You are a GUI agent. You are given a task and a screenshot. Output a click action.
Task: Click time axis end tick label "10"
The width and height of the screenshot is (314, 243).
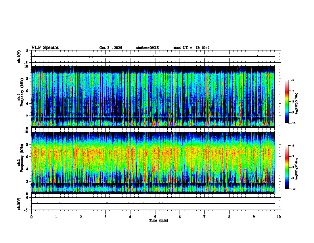pos(279,217)
